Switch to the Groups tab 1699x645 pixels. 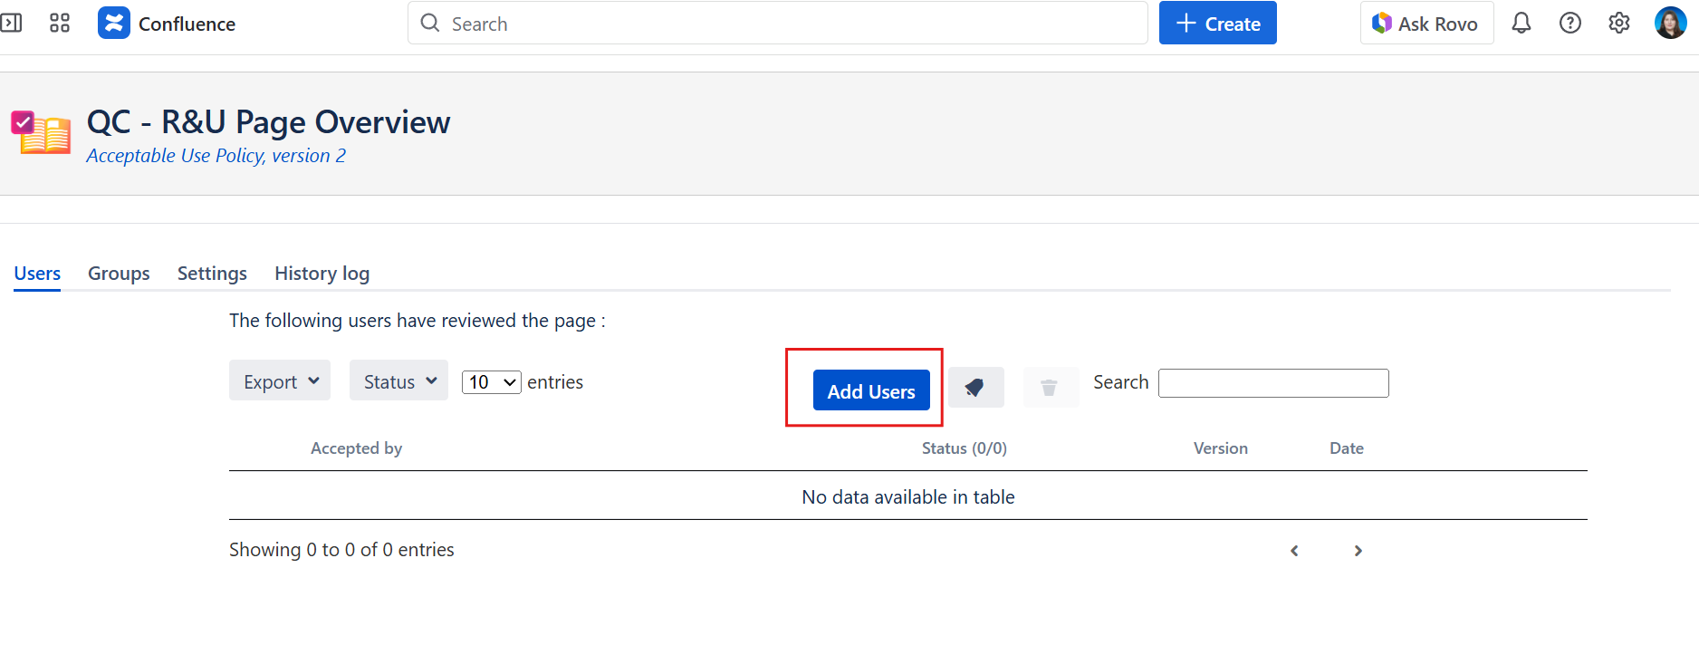[119, 274]
